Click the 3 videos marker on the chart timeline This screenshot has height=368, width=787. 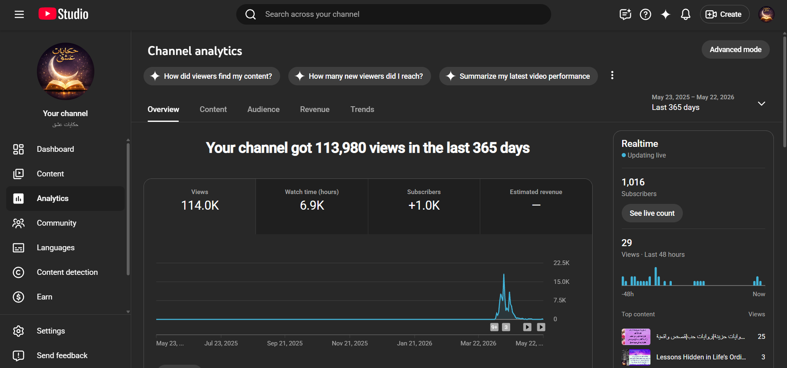(x=506, y=327)
